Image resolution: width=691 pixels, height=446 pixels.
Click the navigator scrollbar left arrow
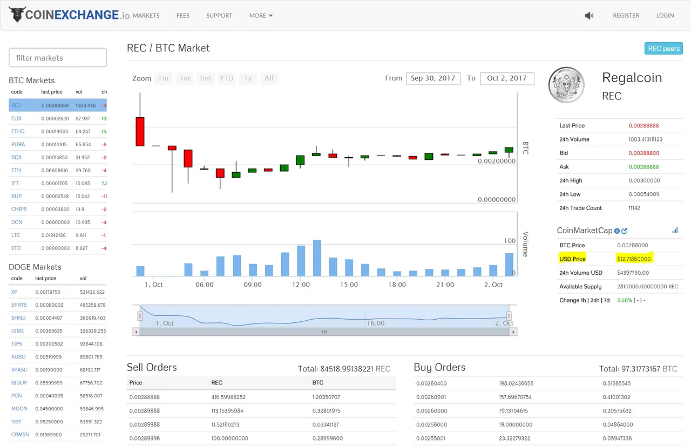[136, 332]
